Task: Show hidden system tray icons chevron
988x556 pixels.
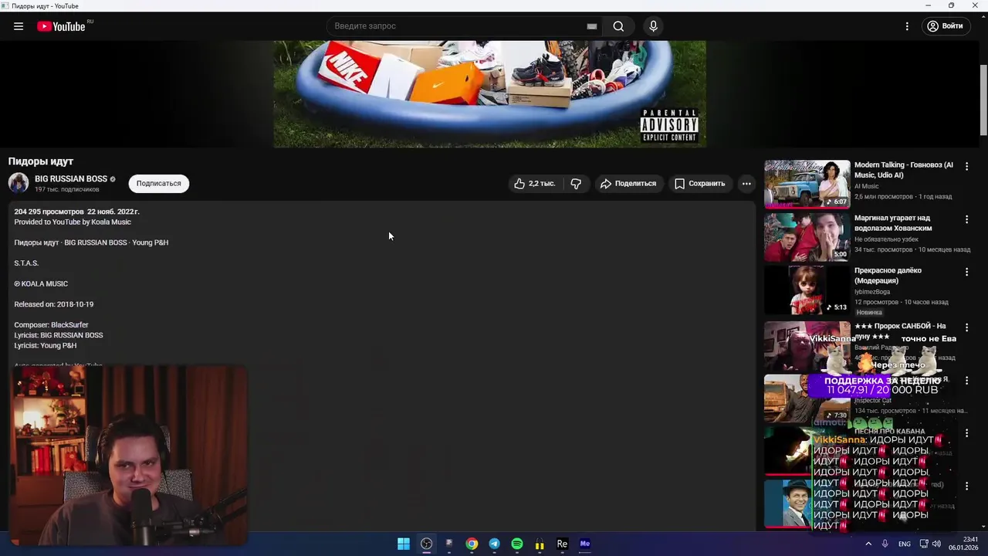Action: [x=868, y=544]
